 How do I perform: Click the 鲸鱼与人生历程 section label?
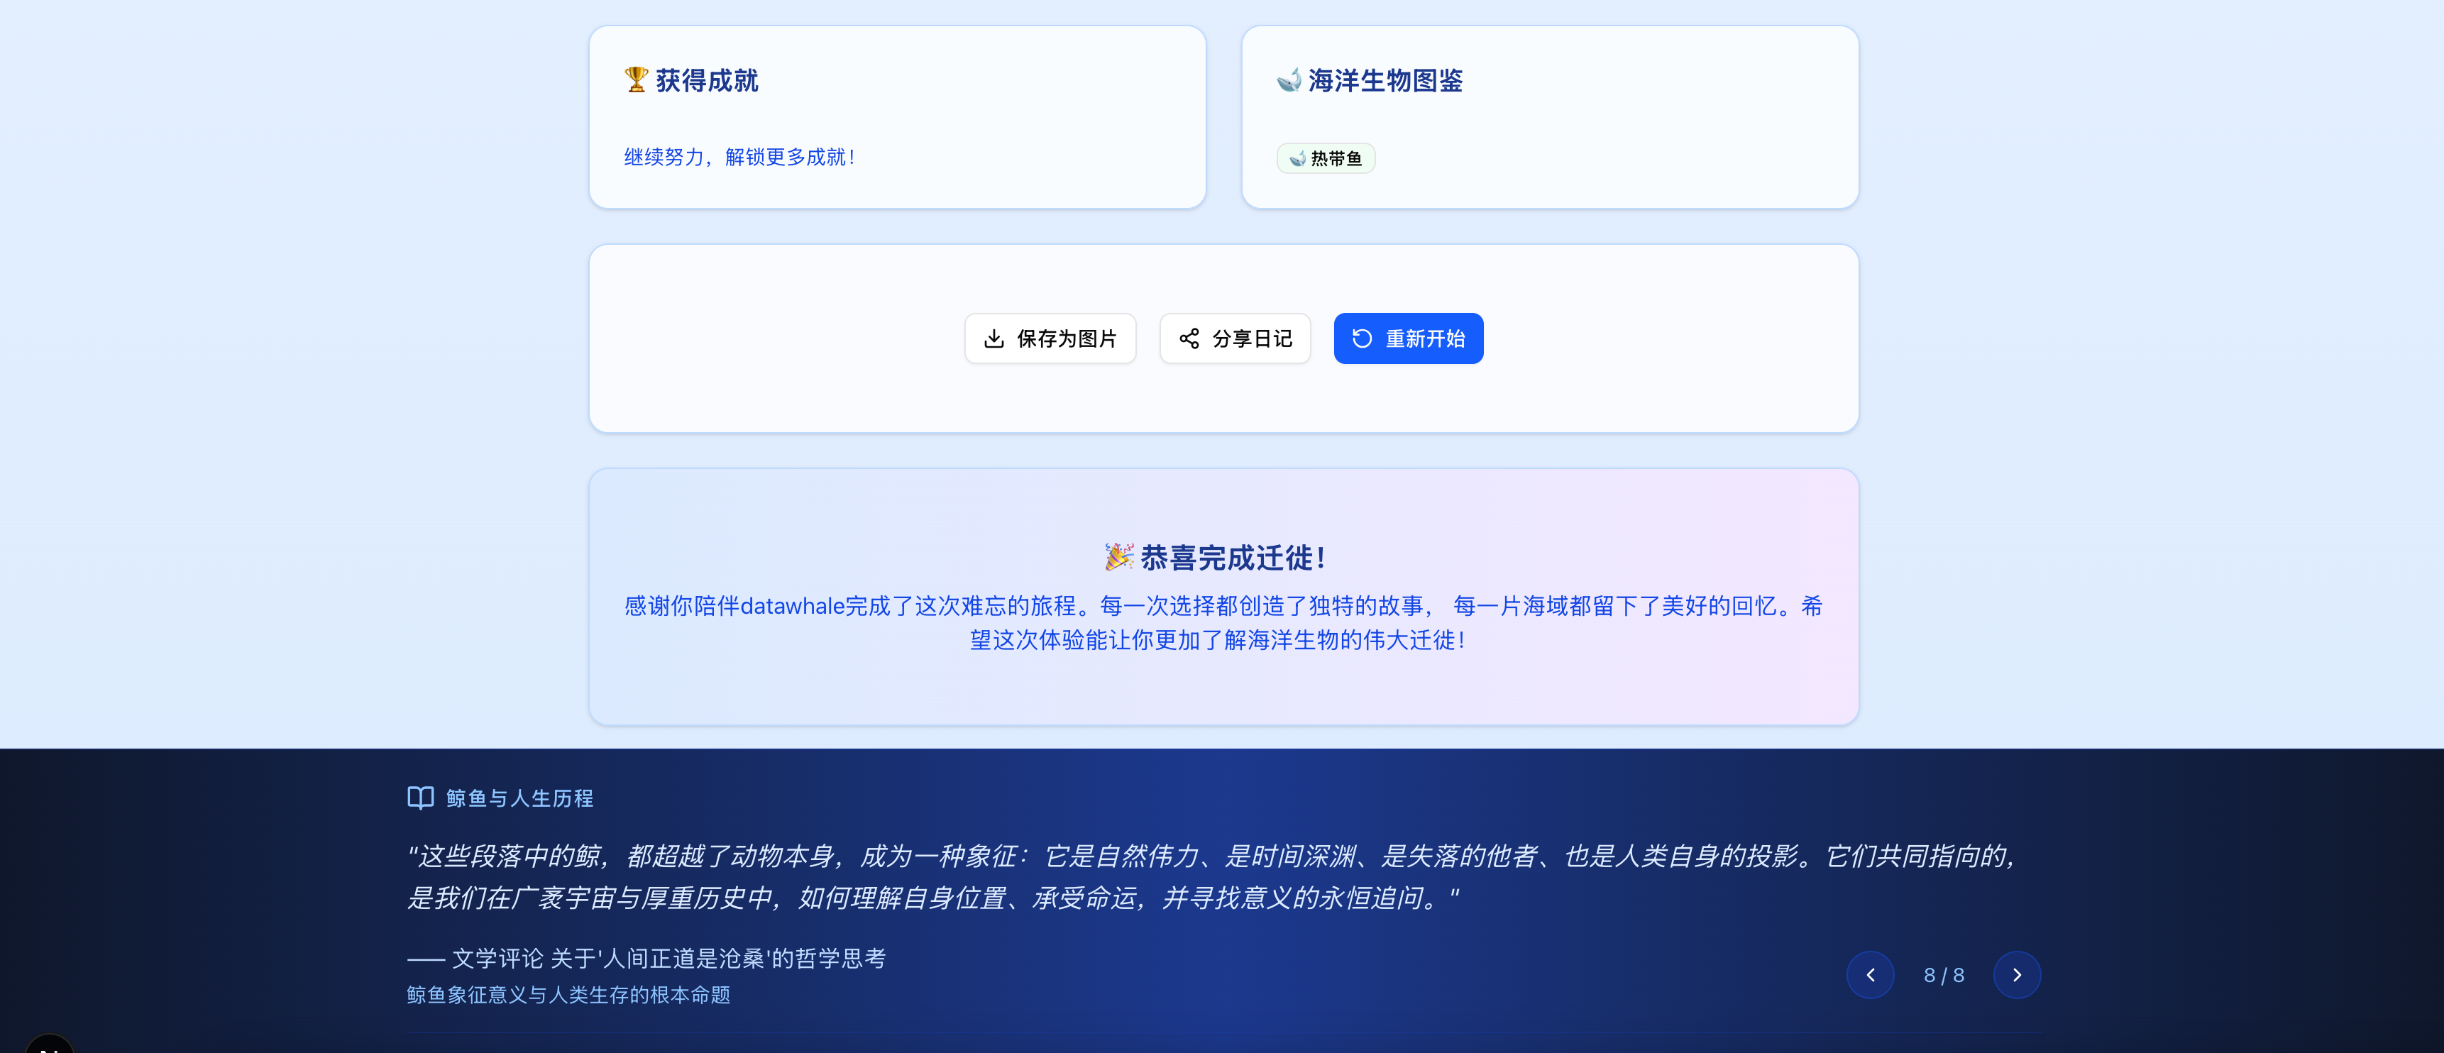coord(519,798)
